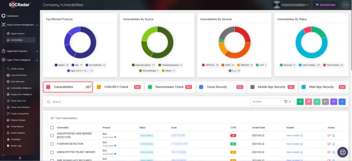Toggle the select-all vulnerabilities checkbox
Viewport: 352px width, 161px height.
coord(52,128)
